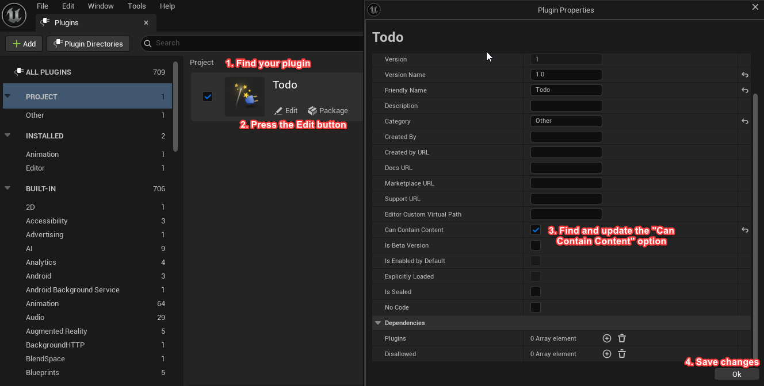The height and width of the screenshot is (386, 764).
Task: Click the Friendly Name input field
Action: click(566, 90)
